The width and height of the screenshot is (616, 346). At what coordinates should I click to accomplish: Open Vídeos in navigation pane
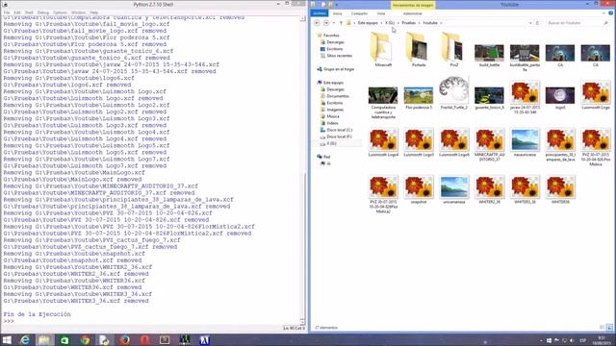click(x=332, y=123)
